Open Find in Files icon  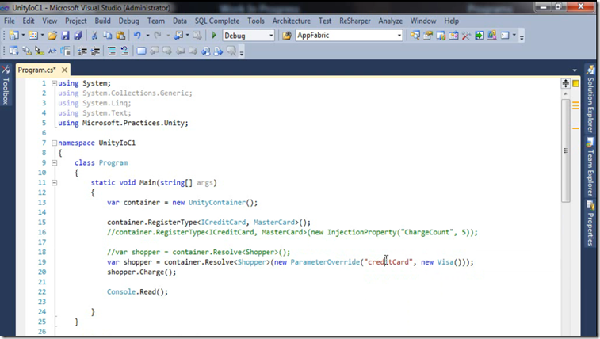click(x=286, y=36)
